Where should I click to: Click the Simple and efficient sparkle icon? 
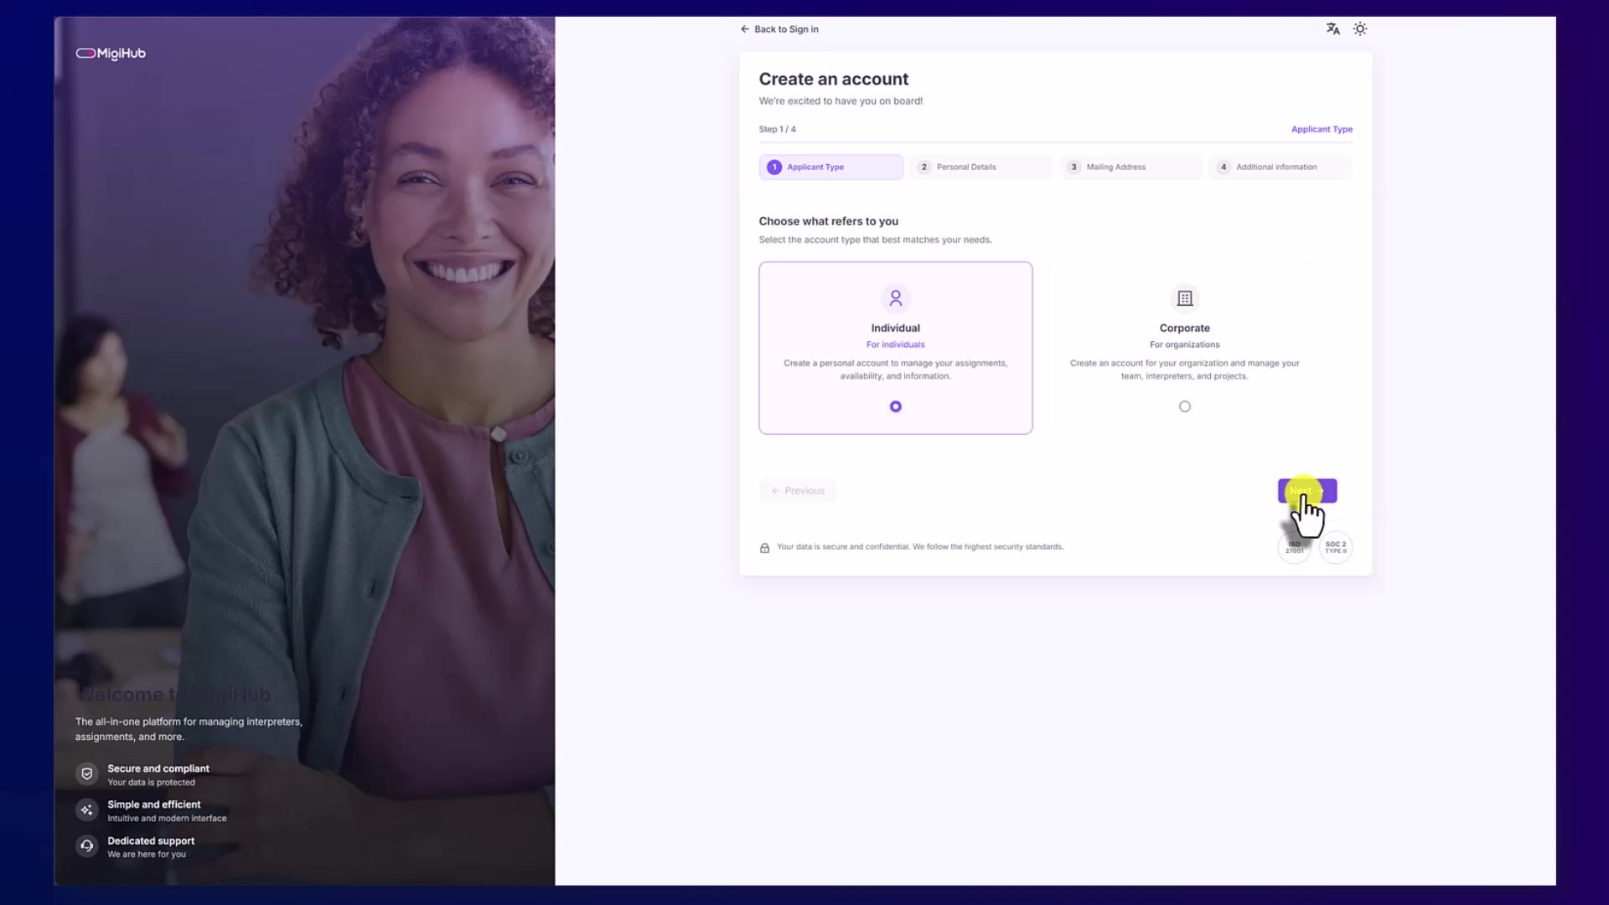[x=86, y=810]
